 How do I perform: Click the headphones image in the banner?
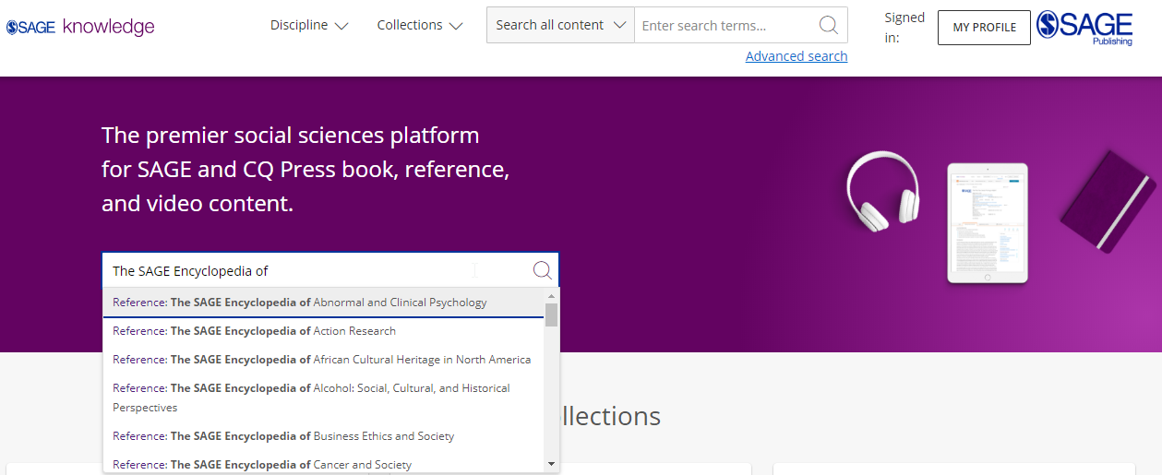coord(883,191)
